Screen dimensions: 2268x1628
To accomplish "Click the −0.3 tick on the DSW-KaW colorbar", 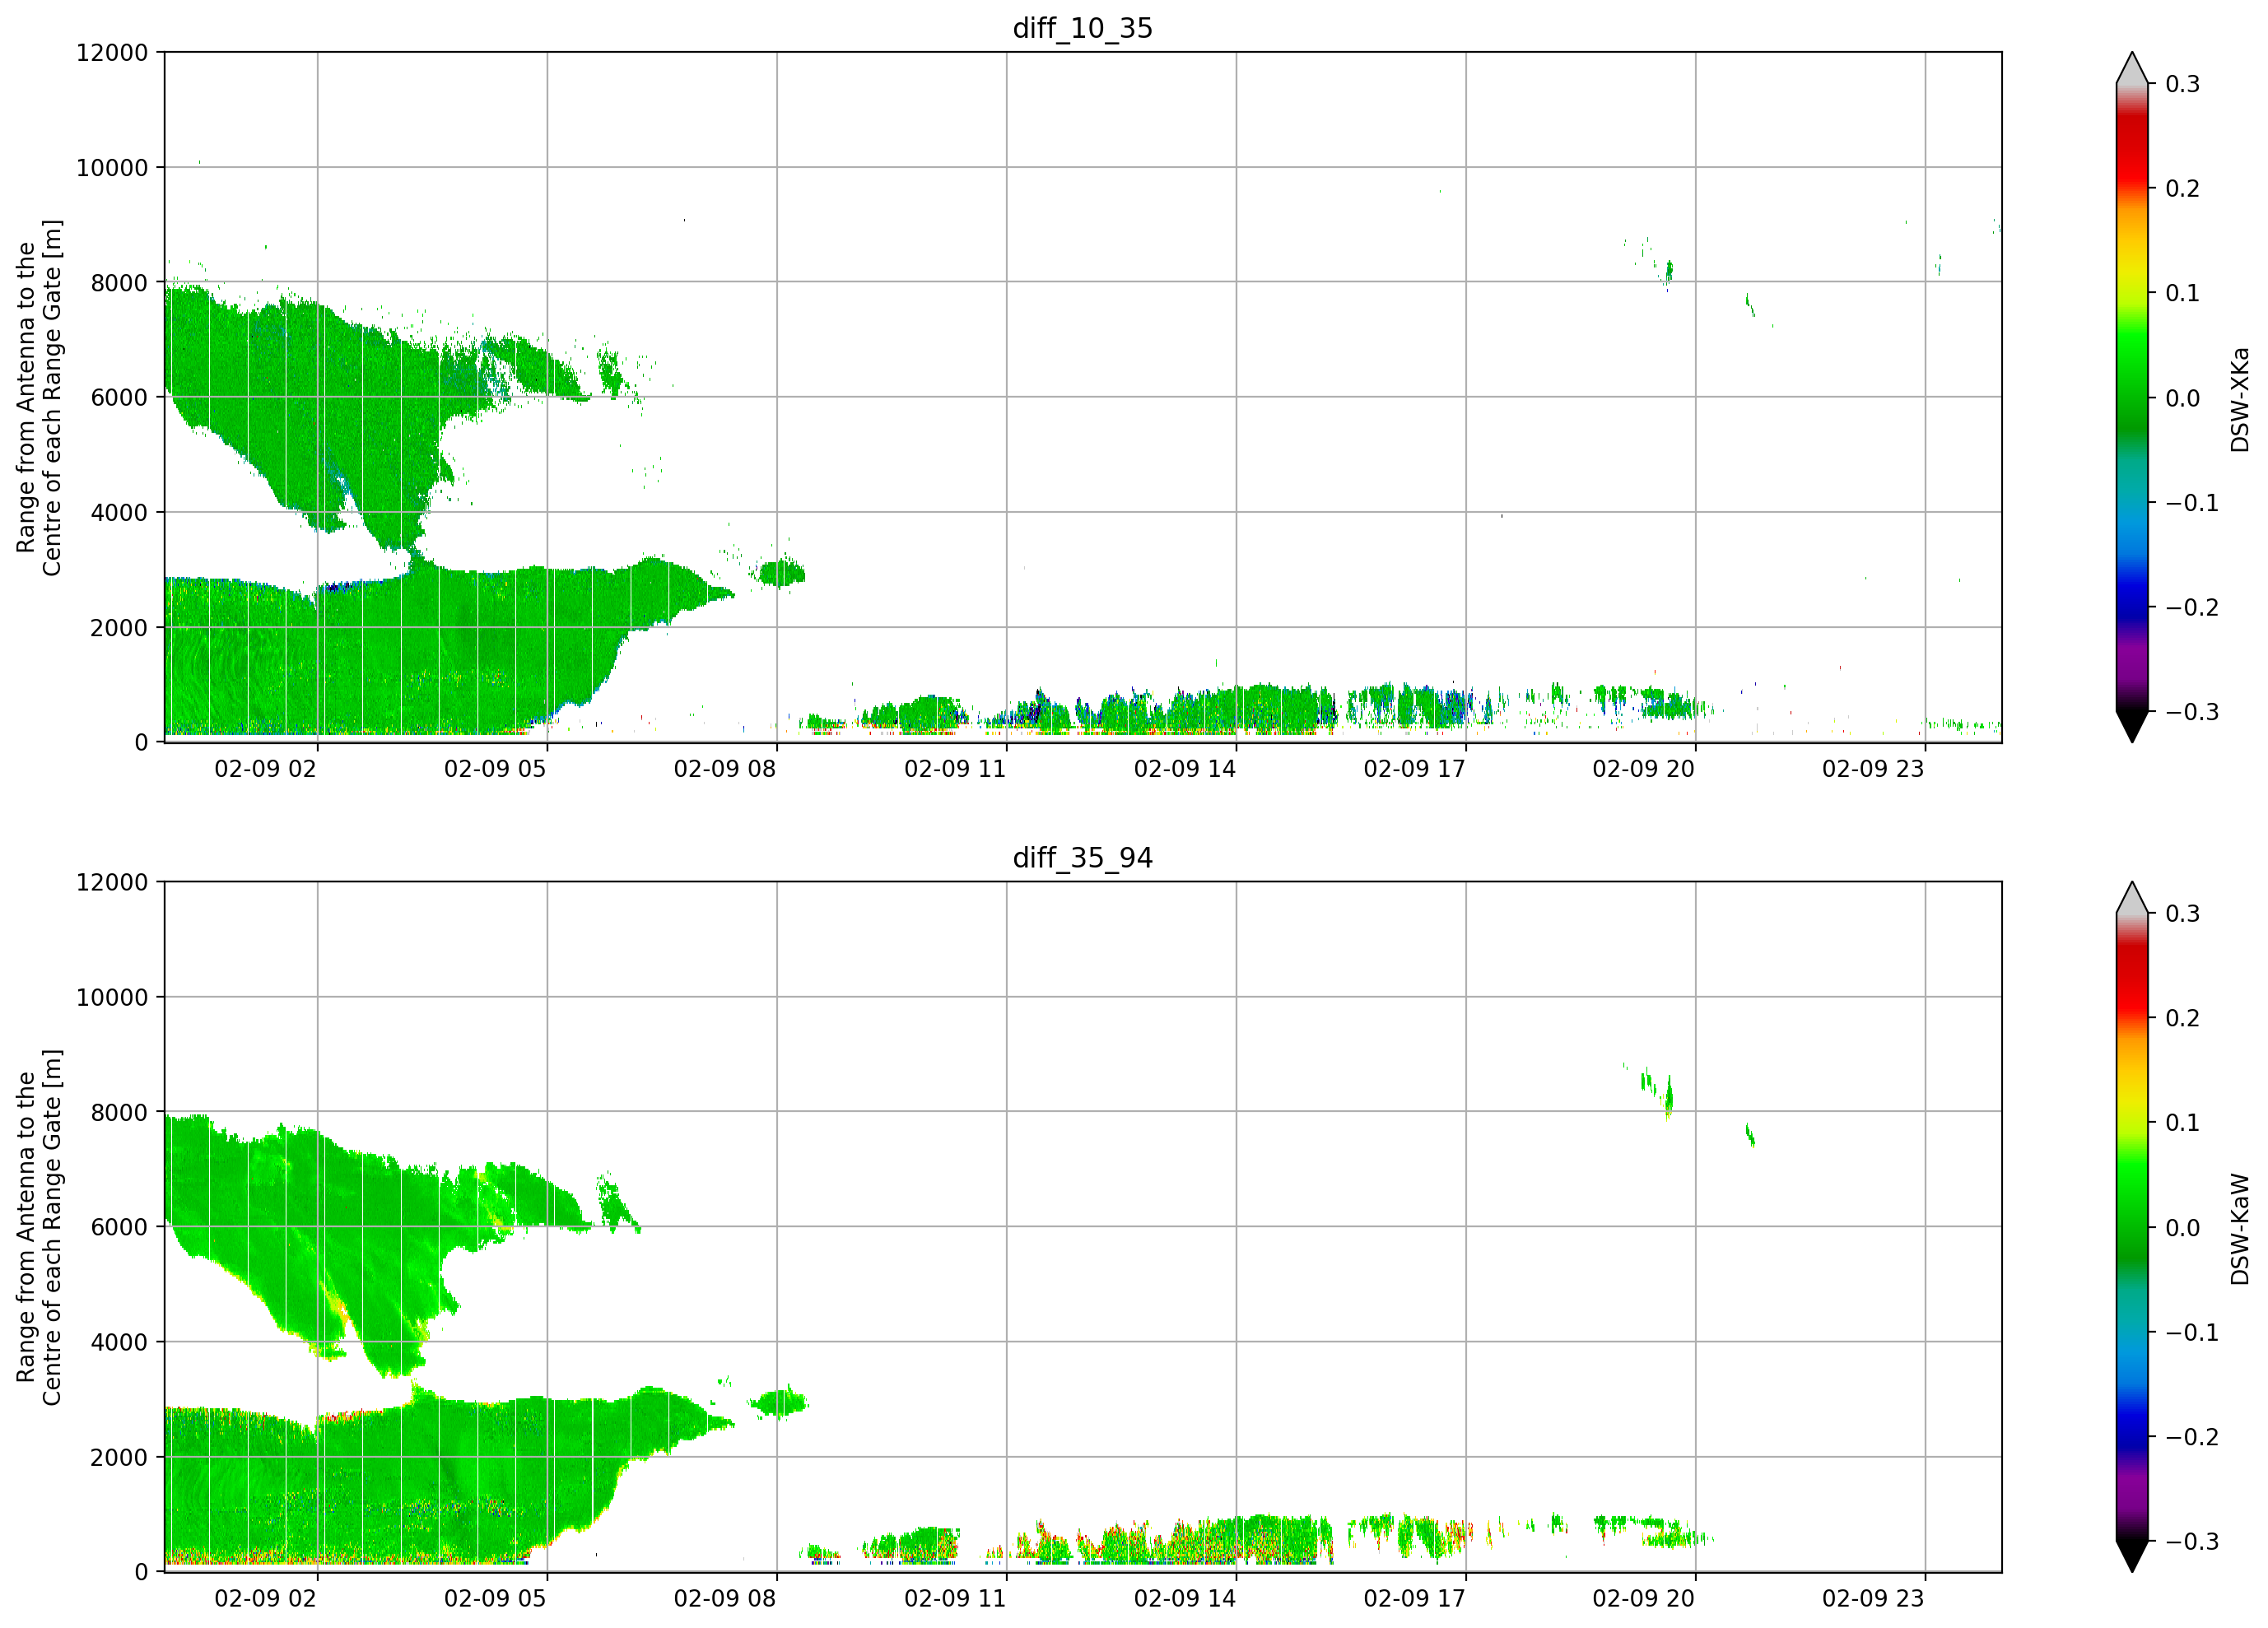I will (x=2192, y=1541).
